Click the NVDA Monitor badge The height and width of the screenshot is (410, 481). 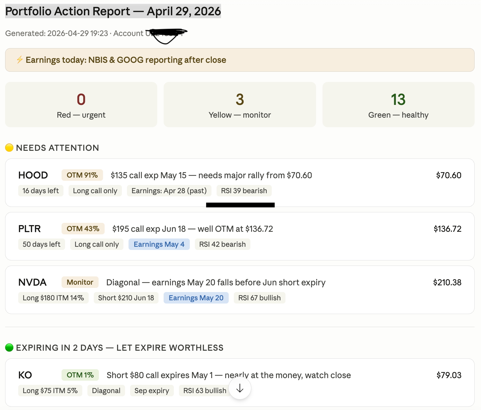point(80,282)
